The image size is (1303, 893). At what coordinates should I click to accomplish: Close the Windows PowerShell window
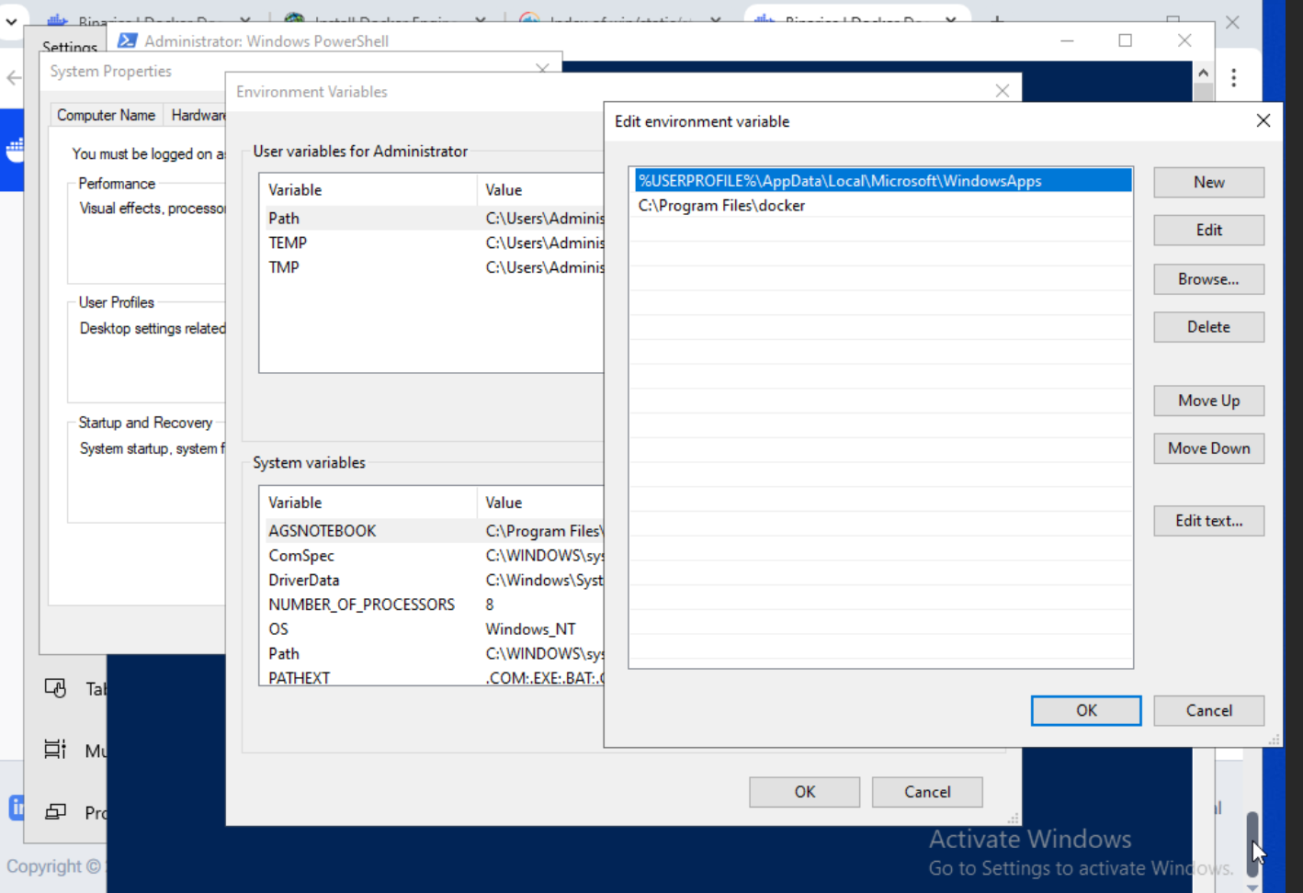(1184, 40)
